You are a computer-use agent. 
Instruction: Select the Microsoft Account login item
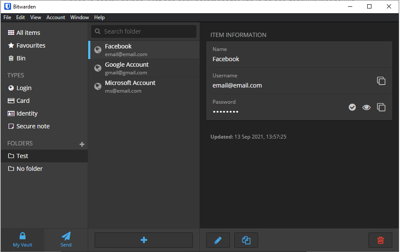[x=144, y=86]
